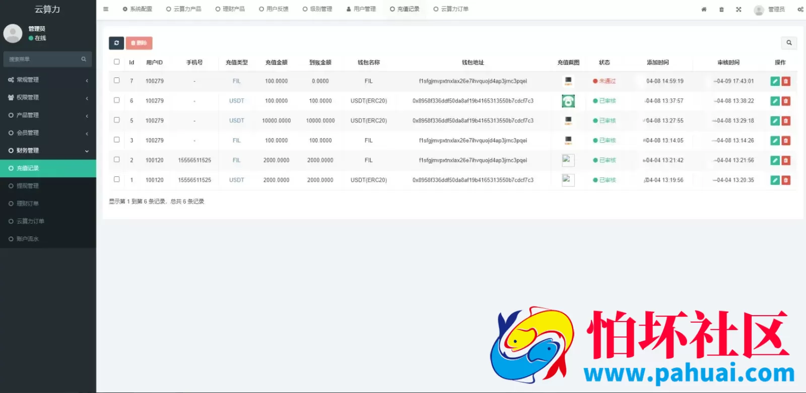
Task: Check the checkbox for record Id 2
Action: (x=116, y=159)
